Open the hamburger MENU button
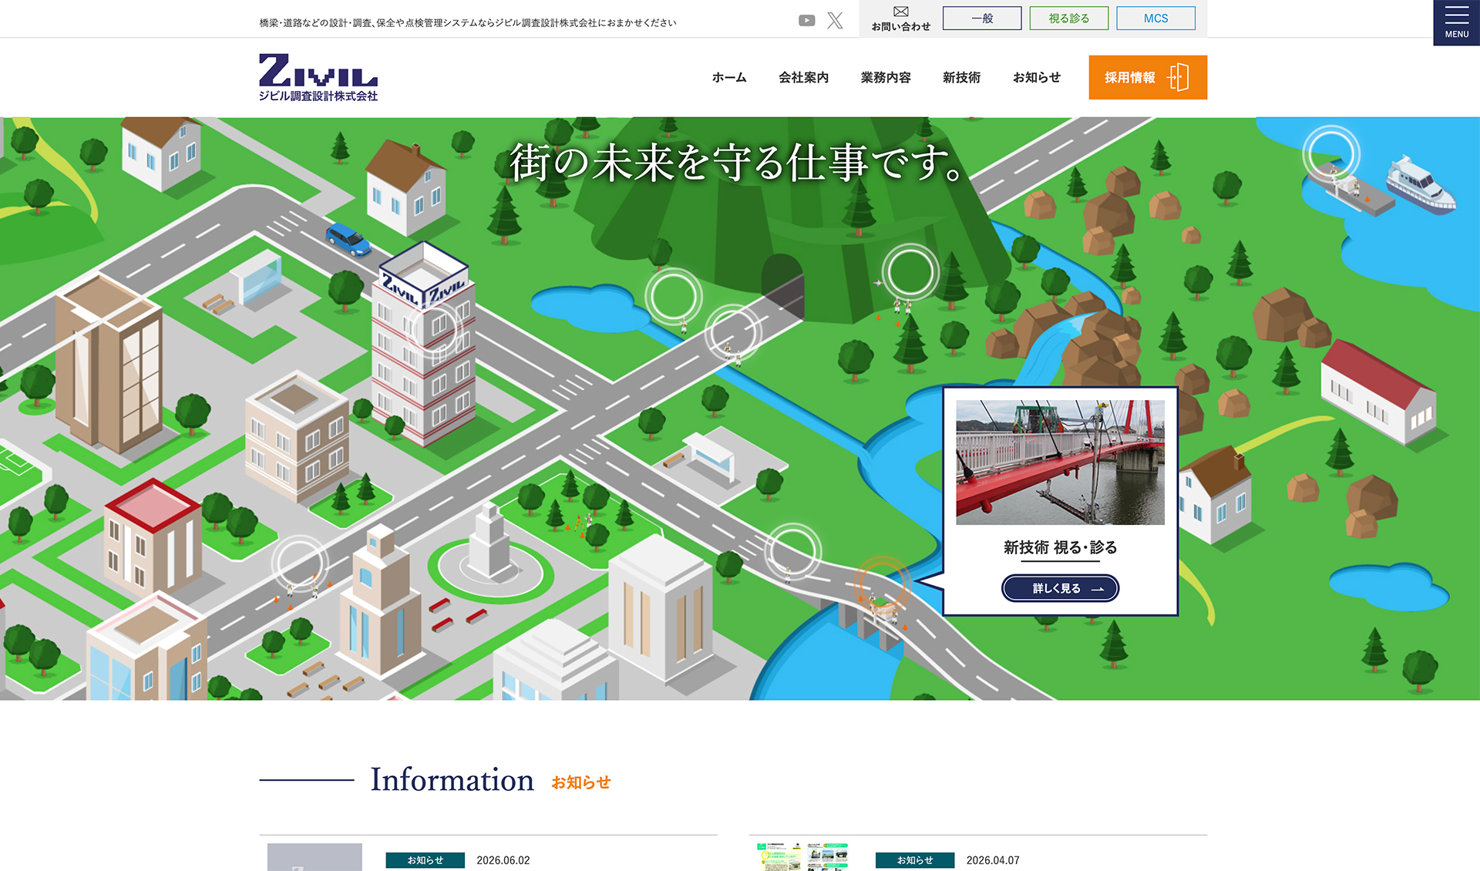The width and height of the screenshot is (1480, 871). (1456, 22)
